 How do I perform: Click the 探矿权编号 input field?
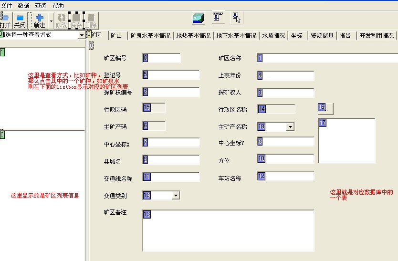pyautogui.click(x=171, y=92)
